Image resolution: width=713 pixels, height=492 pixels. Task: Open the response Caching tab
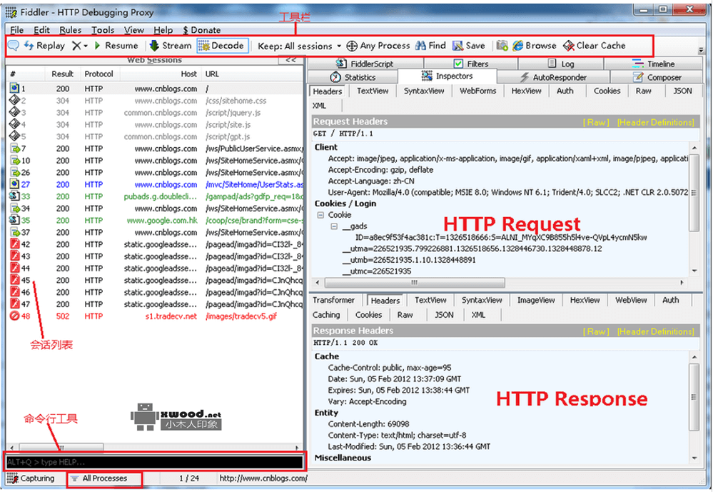[326, 315]
